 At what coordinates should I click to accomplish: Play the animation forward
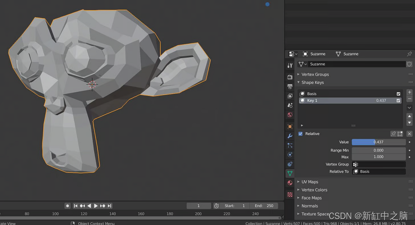[x=96, y=206]
